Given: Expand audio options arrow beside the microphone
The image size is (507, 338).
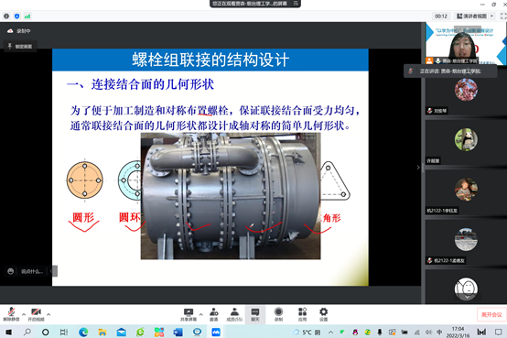Looking at the screenshot, I should 24,314.
